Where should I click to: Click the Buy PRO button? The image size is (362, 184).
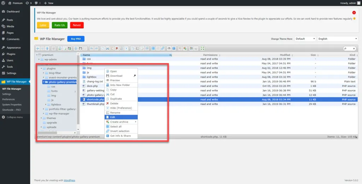tap(76, 39)
